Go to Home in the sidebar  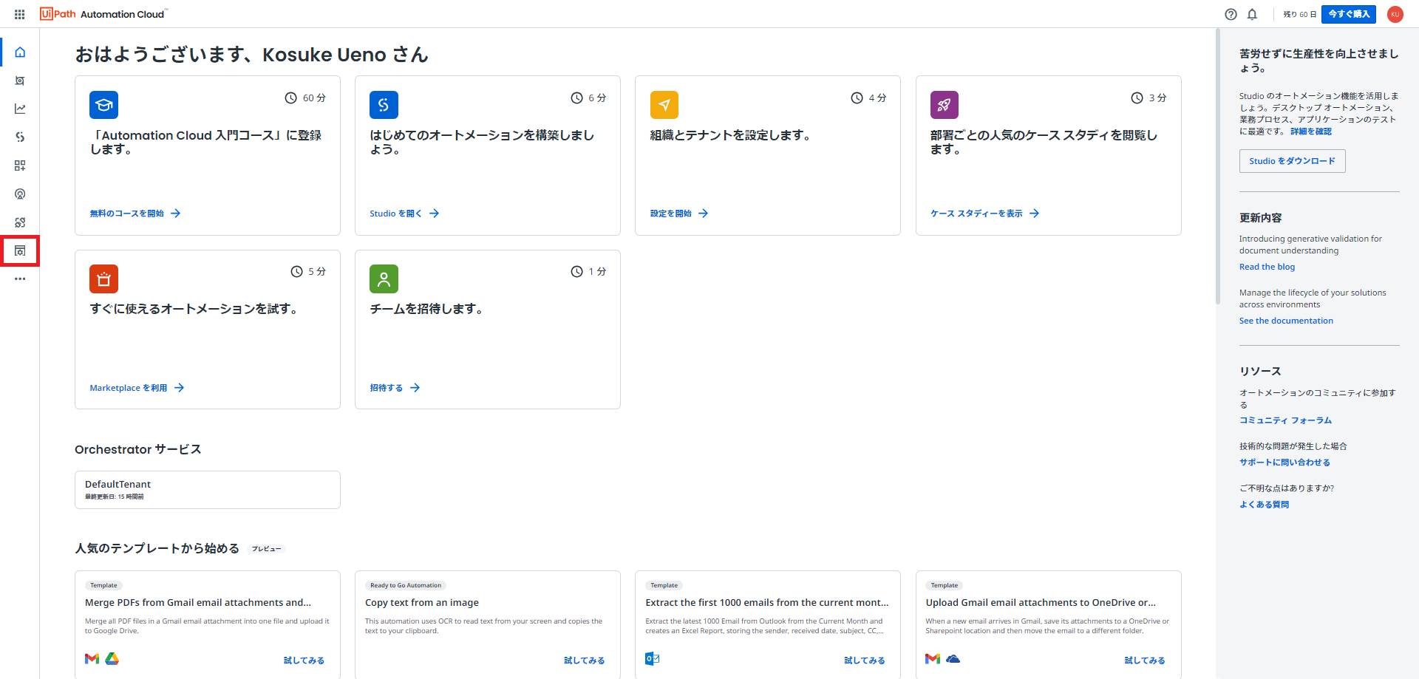click(x=20, y=52)
